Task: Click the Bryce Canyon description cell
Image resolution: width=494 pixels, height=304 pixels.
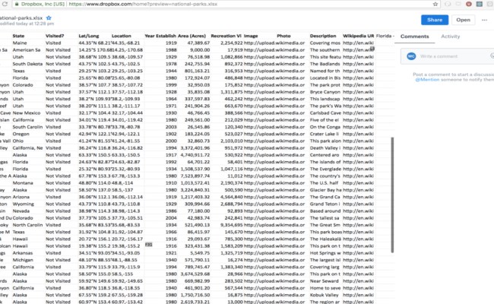Action: [325, 92]
